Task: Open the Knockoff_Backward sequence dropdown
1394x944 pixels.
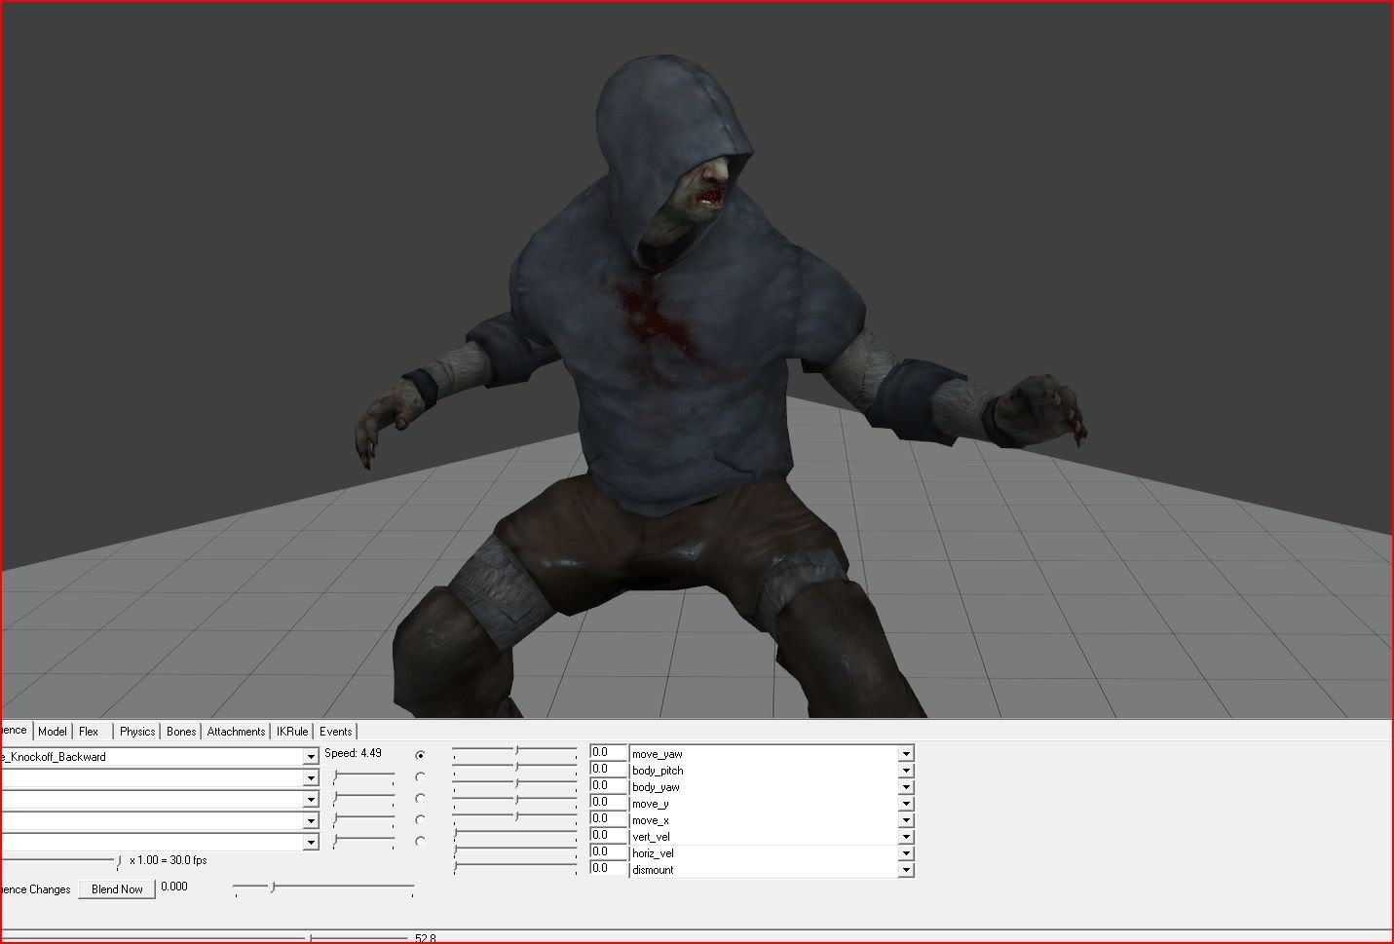Action: coord(311,757)
